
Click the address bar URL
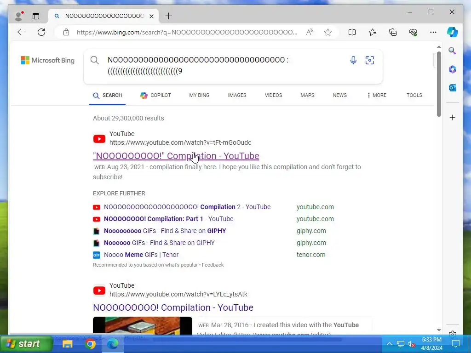point(187,32)
